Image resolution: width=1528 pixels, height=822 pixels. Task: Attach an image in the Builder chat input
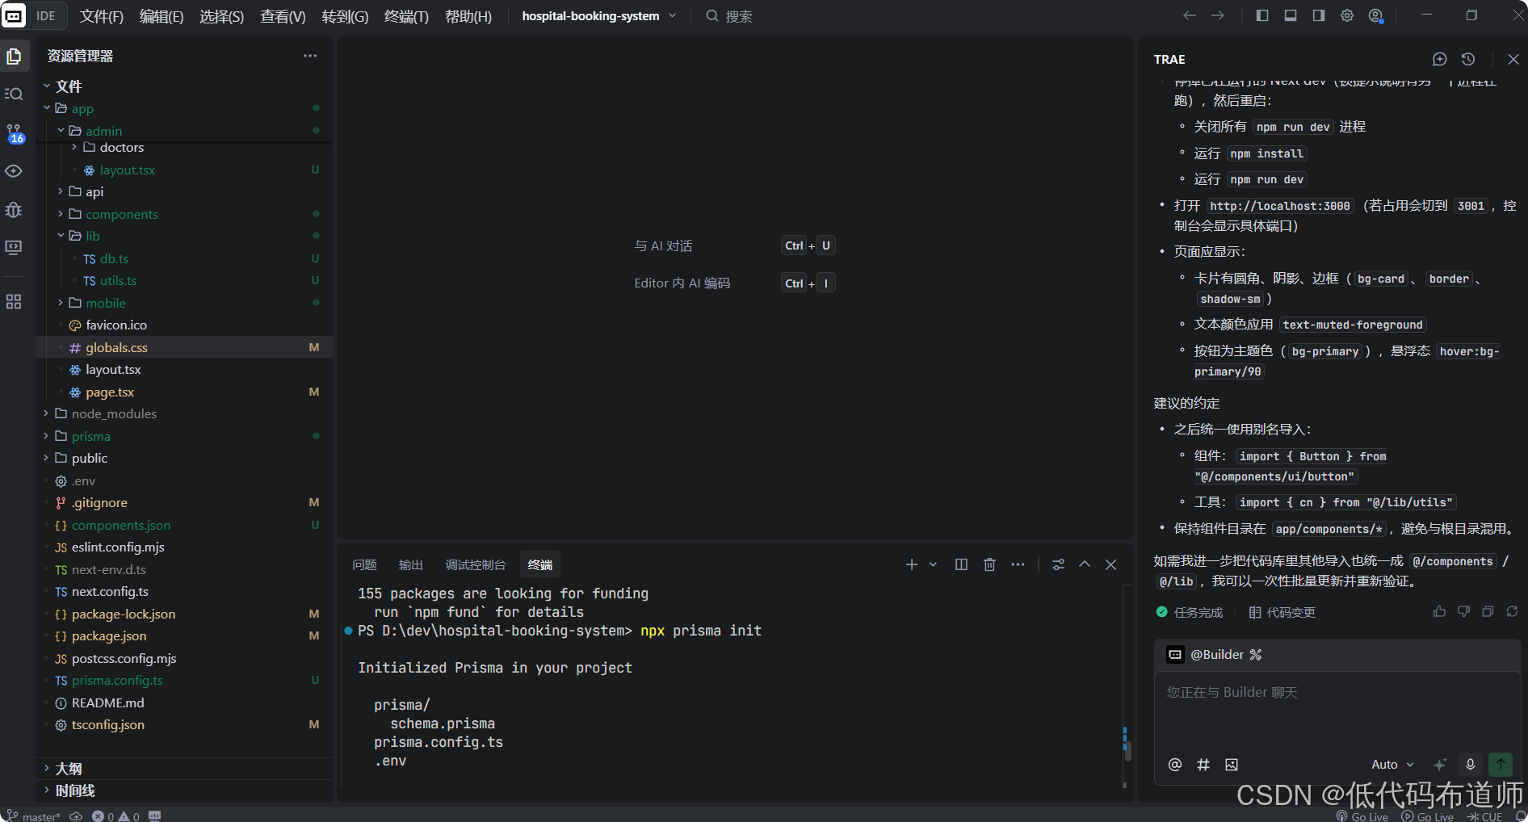pyautogui.click(x=1232, y=765)
